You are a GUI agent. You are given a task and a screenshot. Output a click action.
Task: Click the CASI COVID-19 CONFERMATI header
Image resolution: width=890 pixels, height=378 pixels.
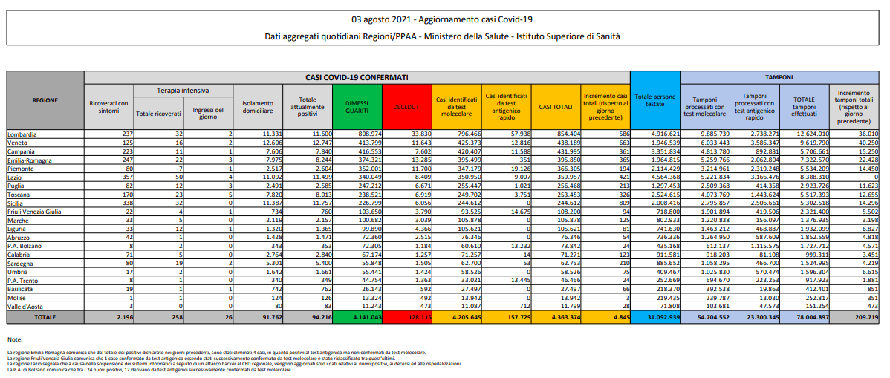pos(357,76)
